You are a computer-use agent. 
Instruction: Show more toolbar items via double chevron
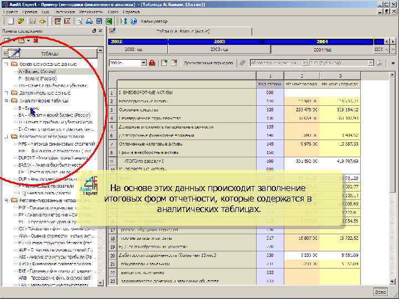[x=393, y=63]
